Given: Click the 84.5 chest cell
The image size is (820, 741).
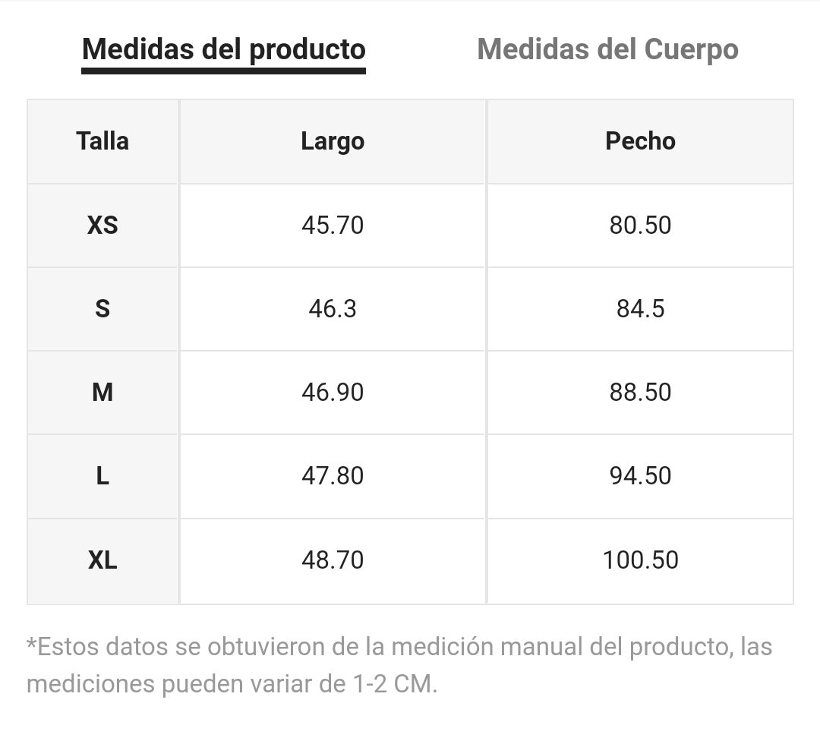Looking at the screenshot, I should click(x=640, y=309).
